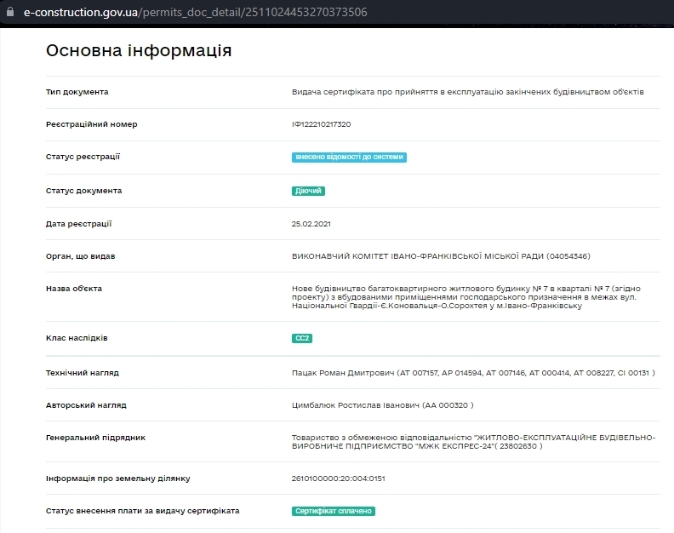Click the 'Генеральний підрядник' label

[x=95, y=438]
